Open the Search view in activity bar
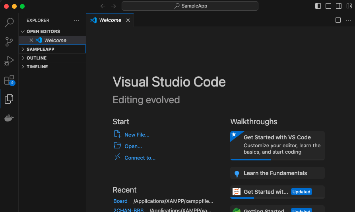Image resolution: width=355 pixels, height=212 pixels. [x=9, y=22]
